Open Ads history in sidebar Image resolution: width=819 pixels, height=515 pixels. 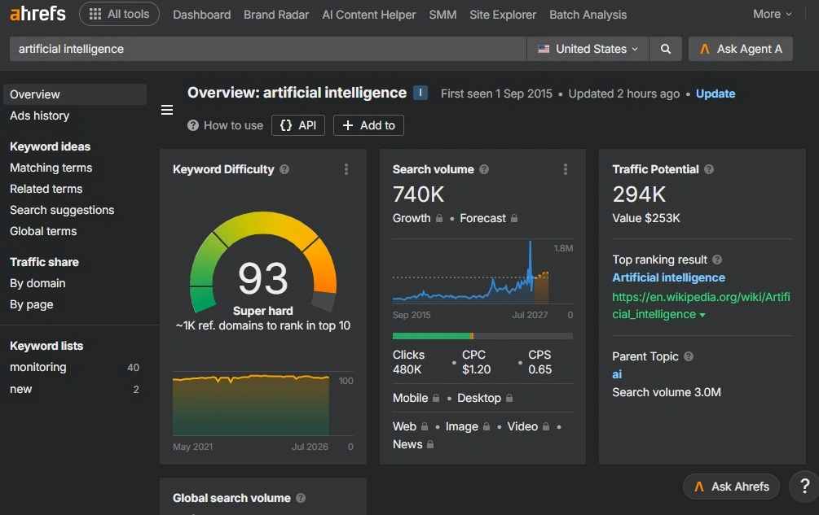[40, 116]
